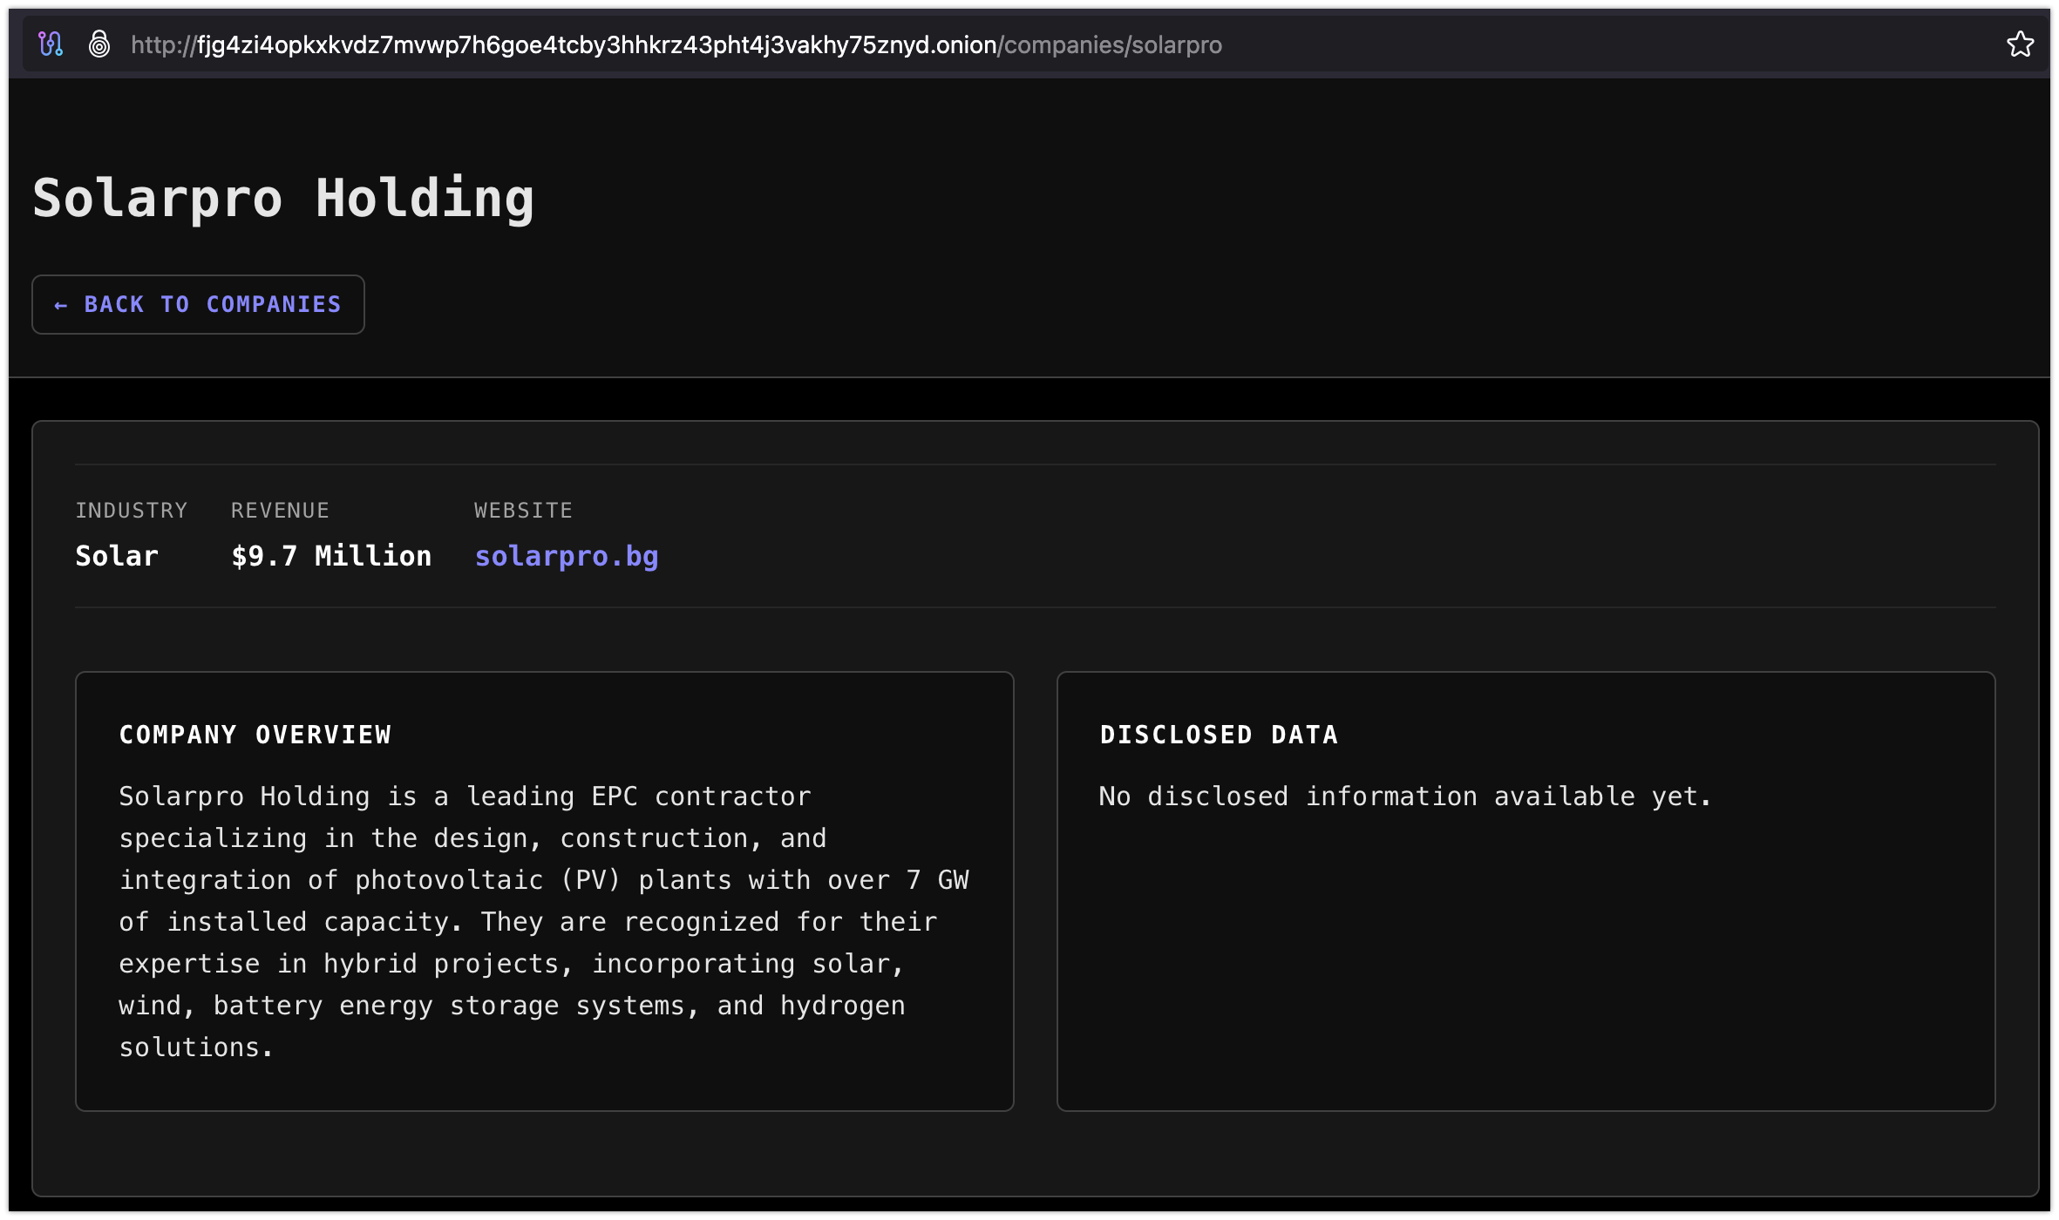Click the Back to Companies button
2059x1220 pixels.
(x=198, y=304)
